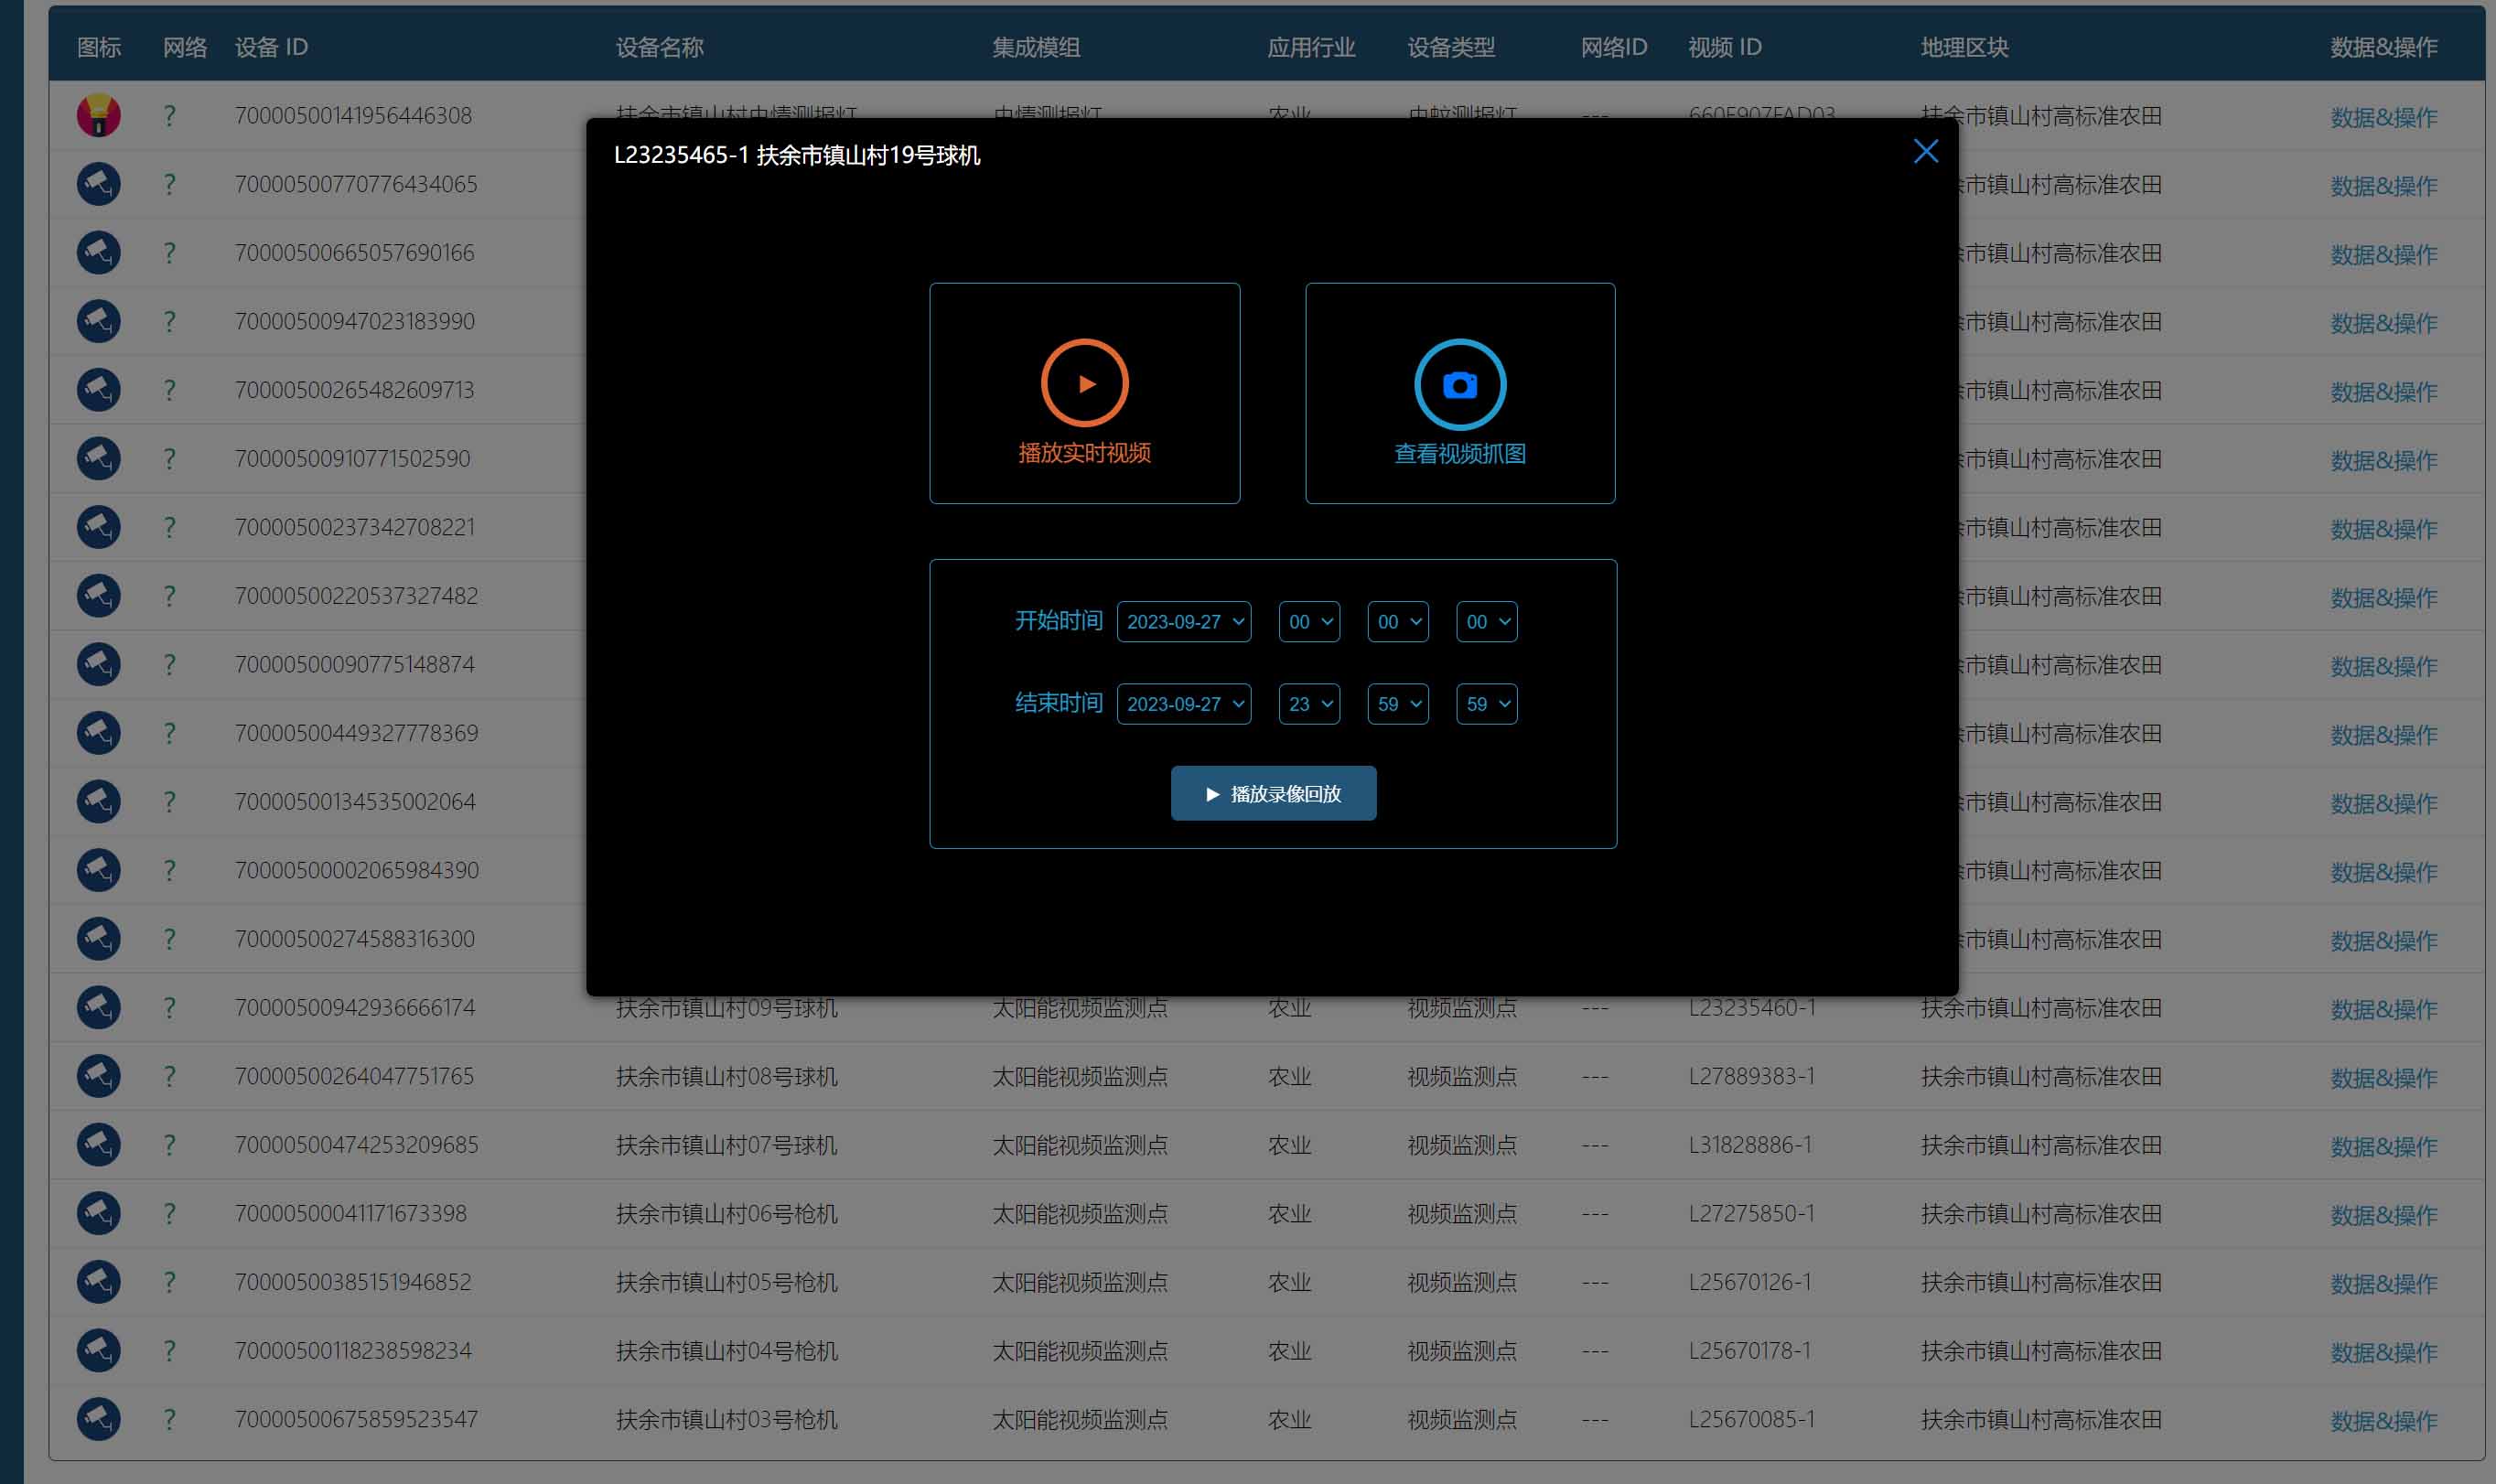This screenshot has width=2496, height=1484.
Task: Click camera icon for device 70000500910771502590
Action: click(x=98, y=458)
